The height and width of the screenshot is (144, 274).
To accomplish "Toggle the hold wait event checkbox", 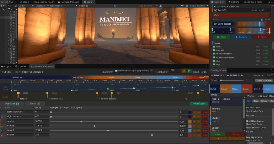I will pyautogui.click(x=214, y=50).
